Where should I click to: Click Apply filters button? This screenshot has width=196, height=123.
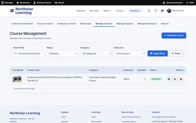[x=158, y=53]
